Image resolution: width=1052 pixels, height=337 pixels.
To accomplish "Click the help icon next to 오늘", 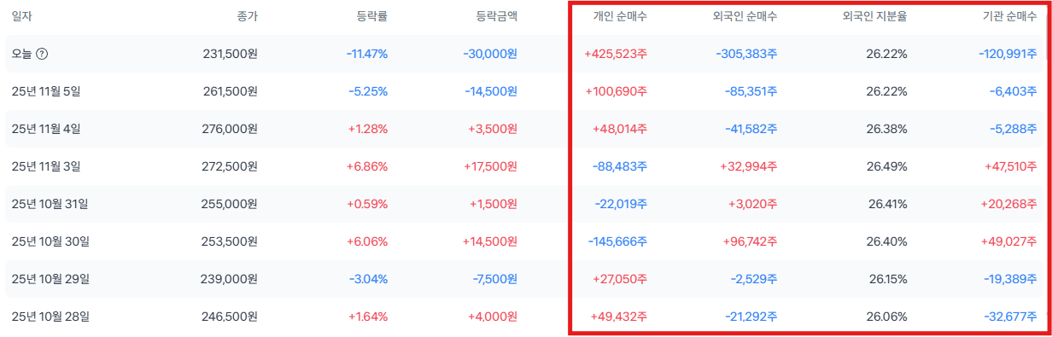I will 42,54.
